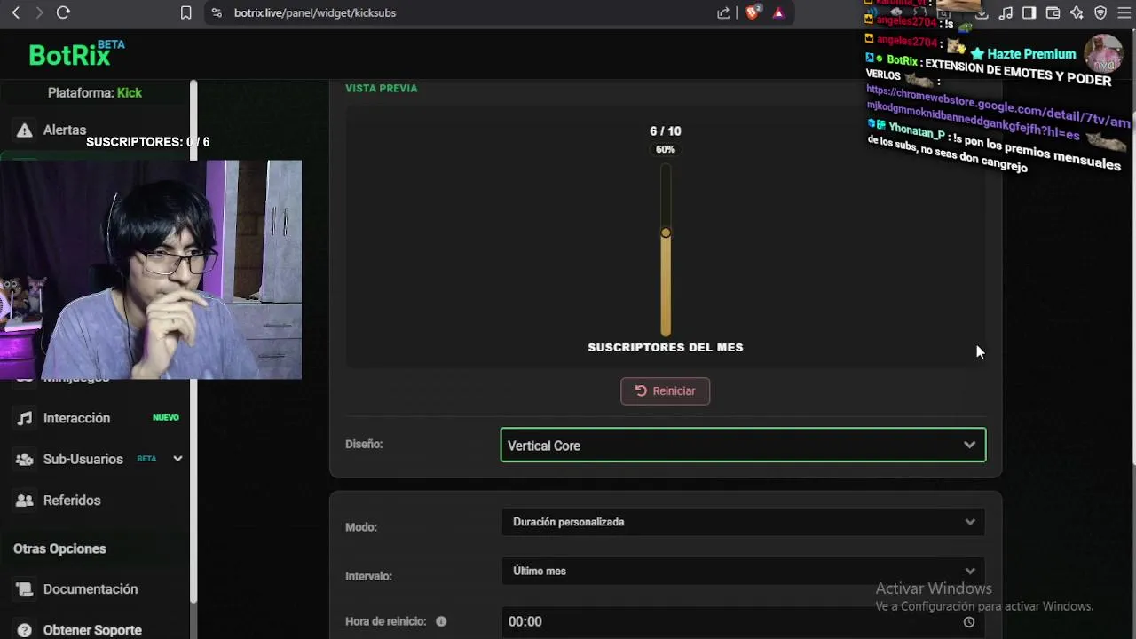Viewport: 1136px width, 639px height.
Task: Click the Documentación book icon
Action: (x=25, y=589)
